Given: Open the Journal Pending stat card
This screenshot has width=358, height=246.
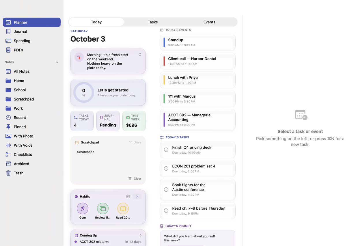Looking at the screenshot, I should (108, 121).
